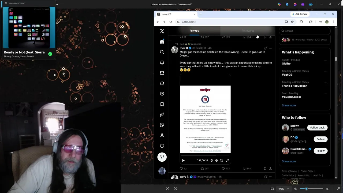Open the Chrome three-dot menu
The image size is (343, 193).
pyautogui.click(x=333, y=22)
